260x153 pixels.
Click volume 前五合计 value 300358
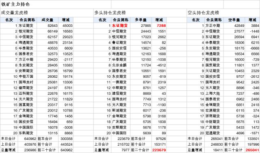click(x=67, y=138)
